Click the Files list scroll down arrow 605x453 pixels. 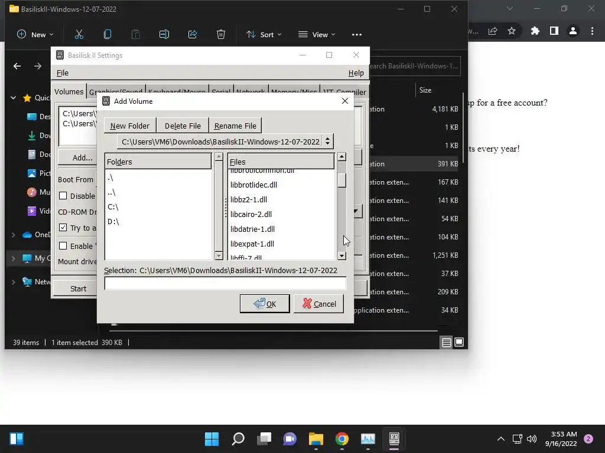[342, 256]
